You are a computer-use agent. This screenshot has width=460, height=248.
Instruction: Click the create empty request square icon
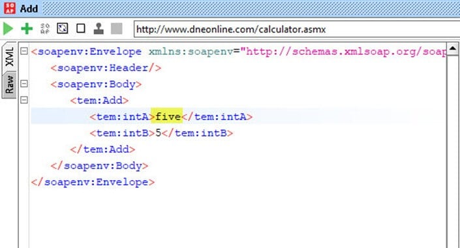[x=81, y=29]
